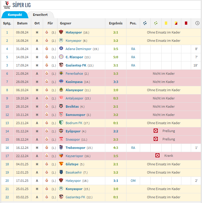Open the 1:5 result against Adana Demirspor
Viewport: 202px width, 203px height.
click(116, 49)
